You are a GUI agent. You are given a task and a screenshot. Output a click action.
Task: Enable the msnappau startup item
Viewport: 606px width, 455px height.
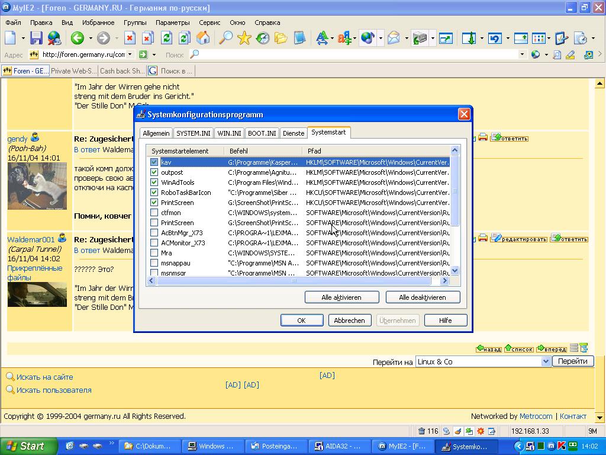click(154, 262)
